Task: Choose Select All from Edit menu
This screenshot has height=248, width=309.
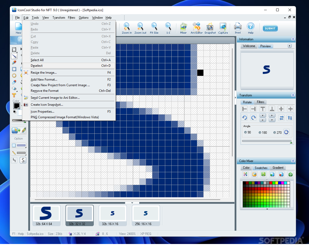Action: click(69, 60)
